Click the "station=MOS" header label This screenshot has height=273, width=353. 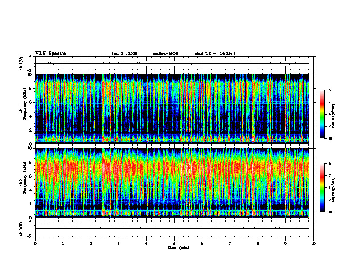point(166,54)
